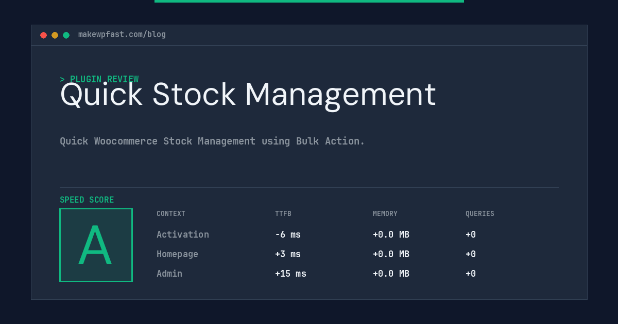The width and height of the screenshot is (618, 324).
Task: Click the -6 ms Activation TTFB value
Action: tap(288, 235)
